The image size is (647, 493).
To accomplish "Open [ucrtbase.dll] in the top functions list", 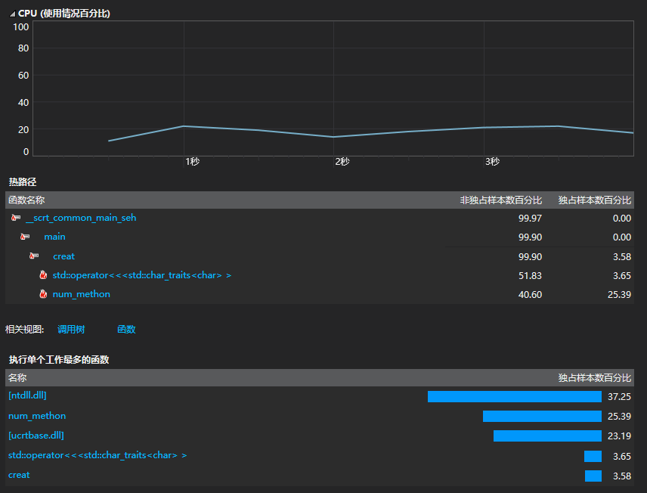I will pyautogui.click(x=36, y=436).
